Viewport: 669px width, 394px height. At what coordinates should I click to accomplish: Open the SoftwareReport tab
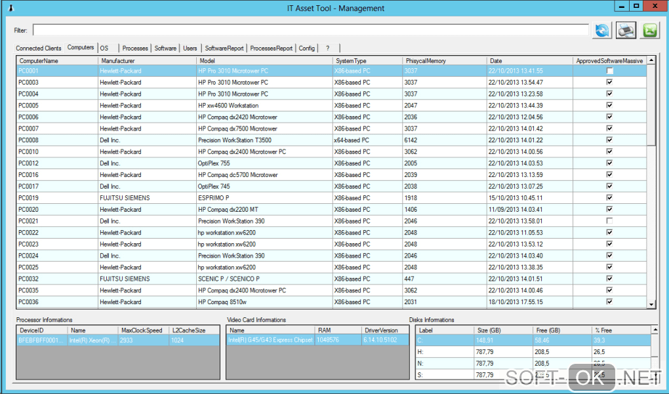(224, 49)
